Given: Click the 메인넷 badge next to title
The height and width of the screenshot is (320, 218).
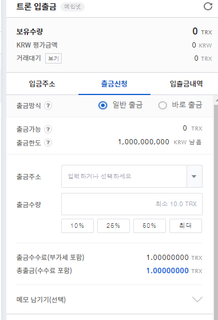Looking at the screenshot, I should tap(73, 7).
